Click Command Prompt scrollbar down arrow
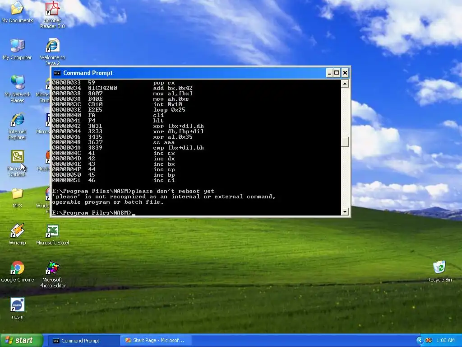 (345, 211)
